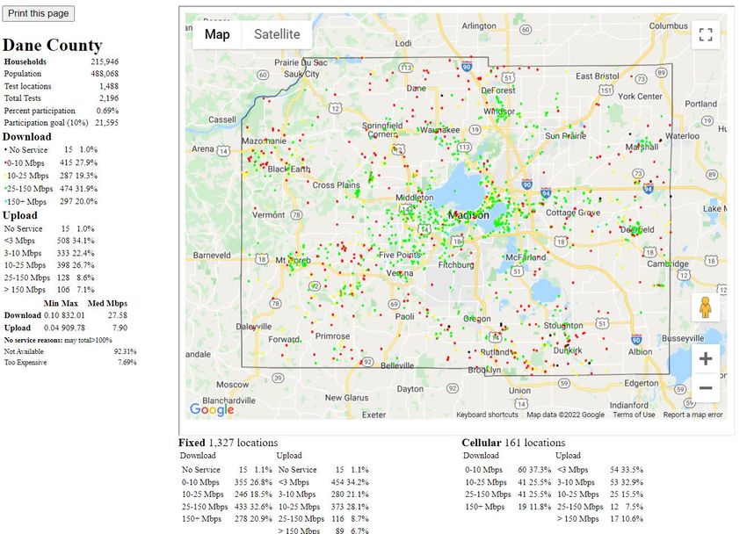Open Keyboard shortcuts for the map
747x534 pixels.
point(487,415)
